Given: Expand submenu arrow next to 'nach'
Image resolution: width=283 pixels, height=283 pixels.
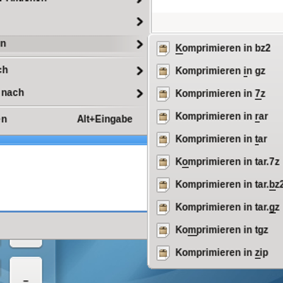Looking at the screenshot, I should pyautogui.click(x=140, y=93).
